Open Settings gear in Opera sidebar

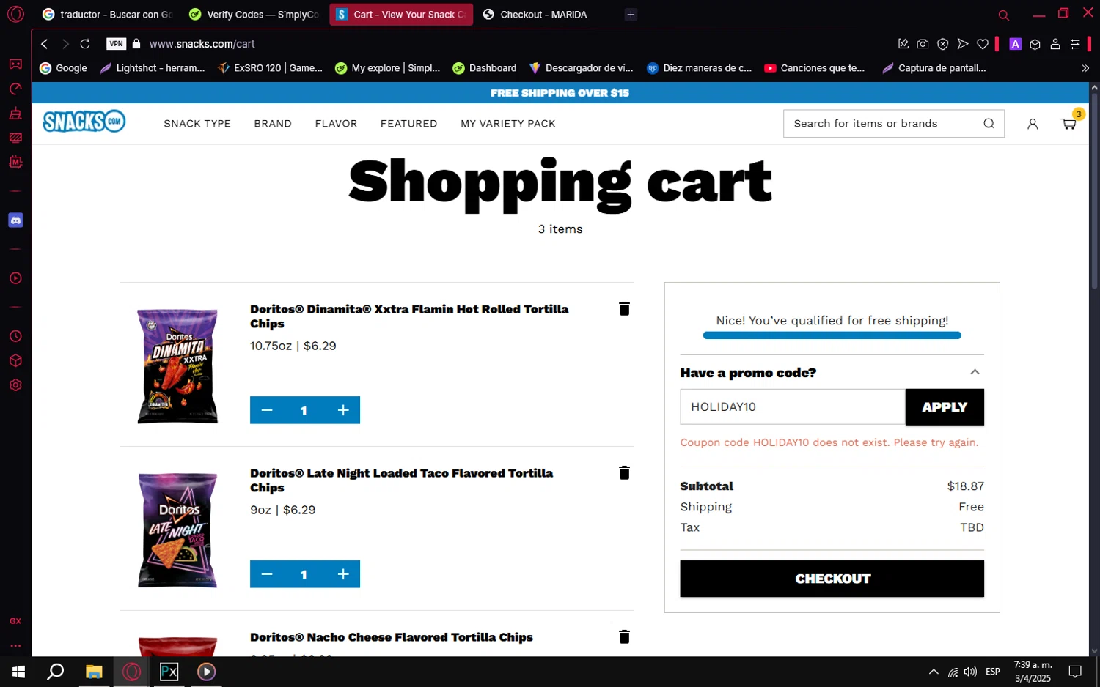click(15, 385)
